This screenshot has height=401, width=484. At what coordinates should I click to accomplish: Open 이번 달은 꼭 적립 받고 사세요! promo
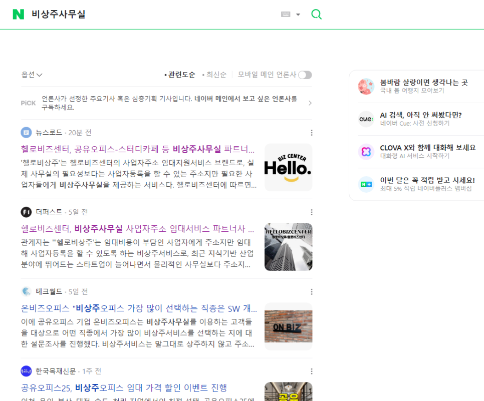click(x=427, y=180)
